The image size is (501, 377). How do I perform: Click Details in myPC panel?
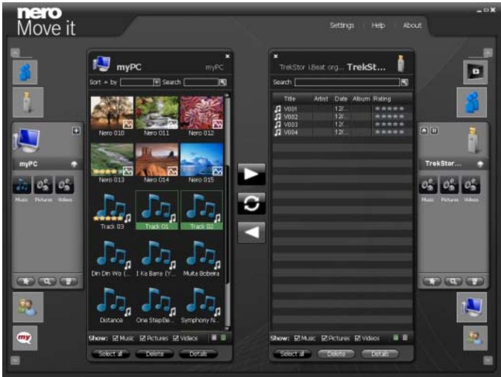198,354
